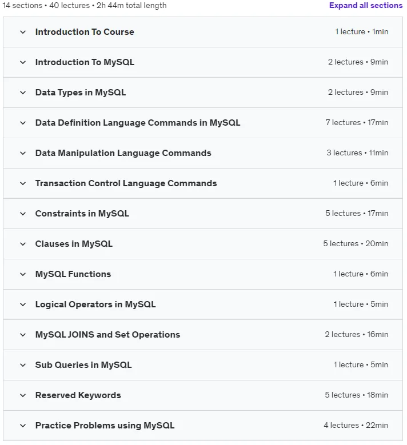Screen dimensions: 407x445
Task: Expand chevron for Data Definition Language Commands
Action: click(23, 123)
